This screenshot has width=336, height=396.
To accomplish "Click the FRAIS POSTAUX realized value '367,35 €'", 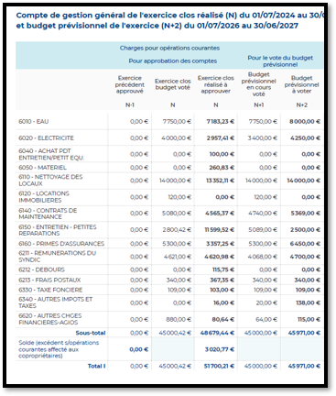I will coord(222,280).
